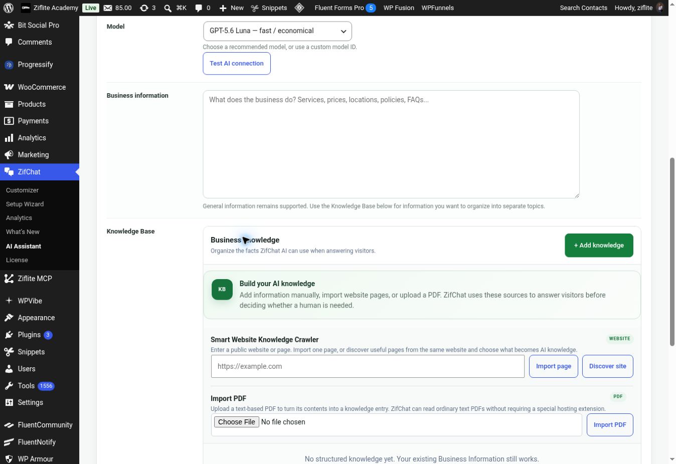
Task: Open License in ZifChat submenu
Action: click(x=17, y=260)
